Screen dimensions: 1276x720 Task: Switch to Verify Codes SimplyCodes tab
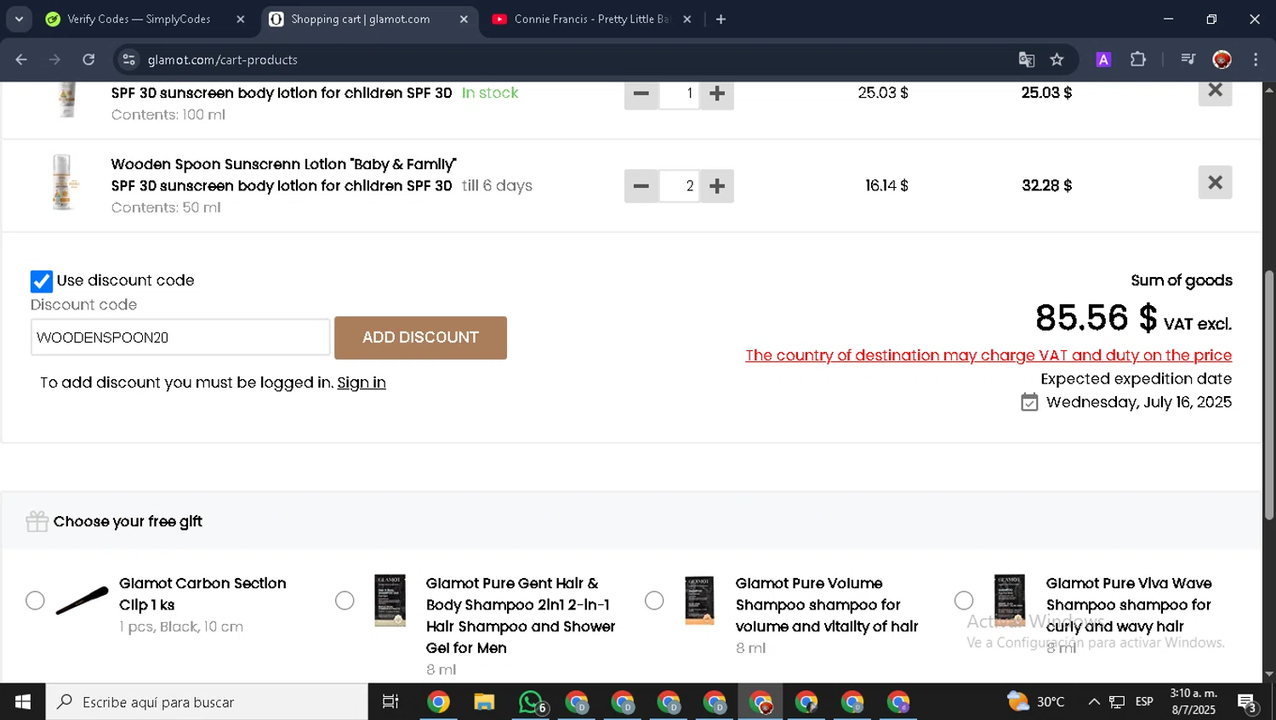(139, 19)
